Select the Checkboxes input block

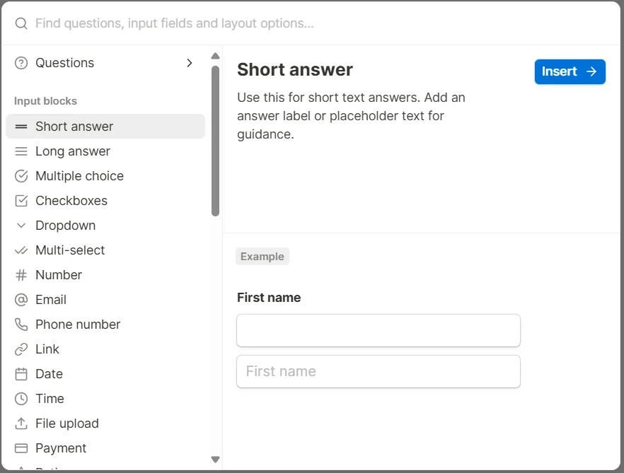(71, 201)
